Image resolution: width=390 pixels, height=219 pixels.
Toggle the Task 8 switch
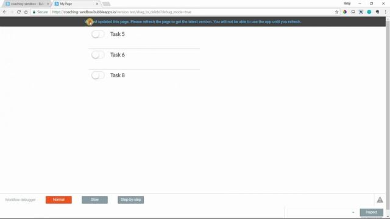click(x=97, y=75)
